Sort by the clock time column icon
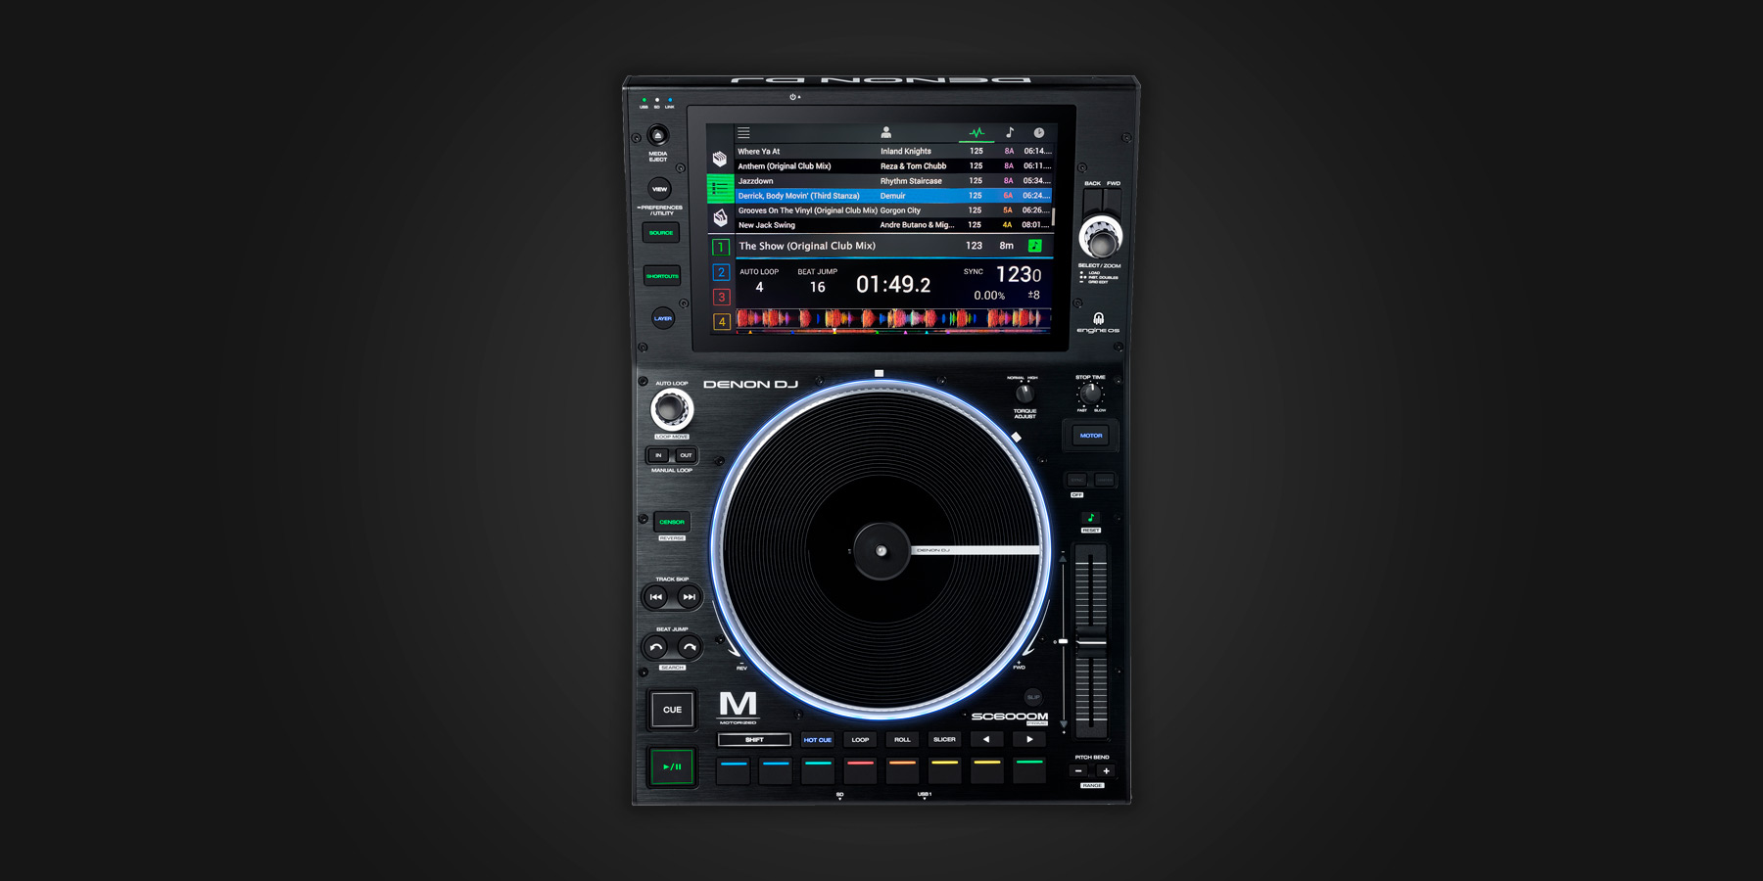The height and width of the screenshot is (881, 1763). pyautogui.click(x=1039, y=132)
